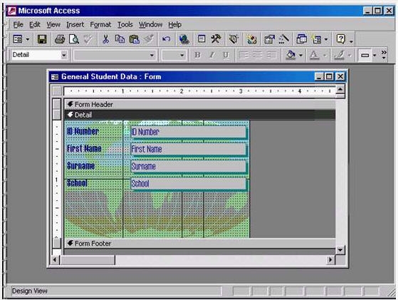The width and height of the screenshot is (398, 300).
Task: Open the Insert menu
Action: (x=75, y=25)
